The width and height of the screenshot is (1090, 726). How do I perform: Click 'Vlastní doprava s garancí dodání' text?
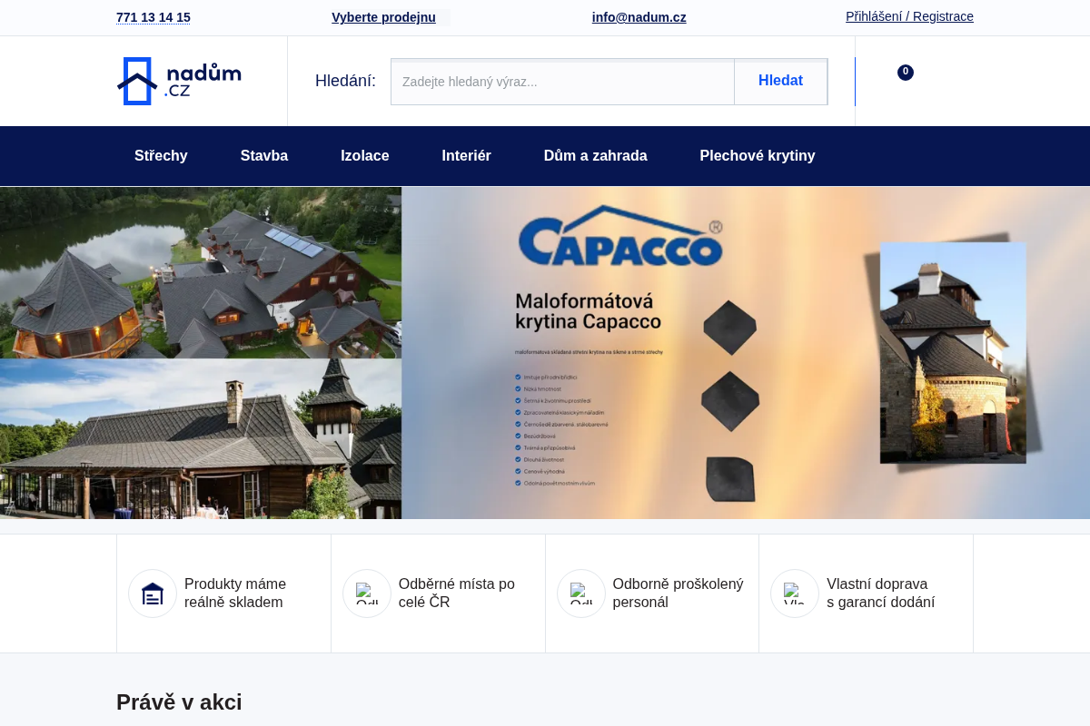[x=880, y=594]
